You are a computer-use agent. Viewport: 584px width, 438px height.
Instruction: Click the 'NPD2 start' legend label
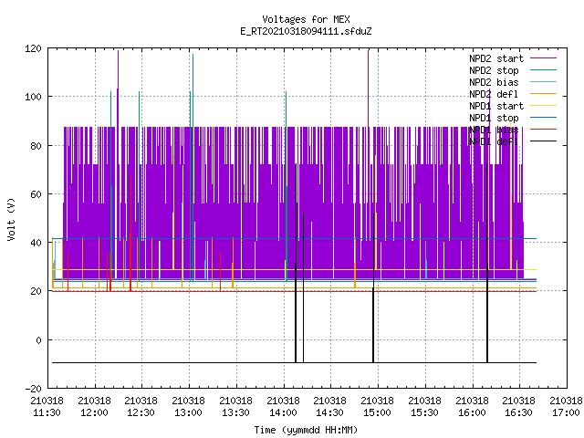pyautogui.click(x=496, y=58)
